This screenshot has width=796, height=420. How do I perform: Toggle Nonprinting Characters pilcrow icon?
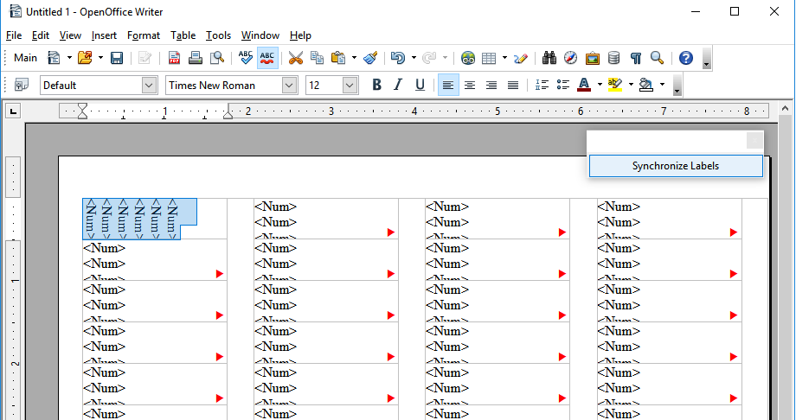click(x=636, y=58)
